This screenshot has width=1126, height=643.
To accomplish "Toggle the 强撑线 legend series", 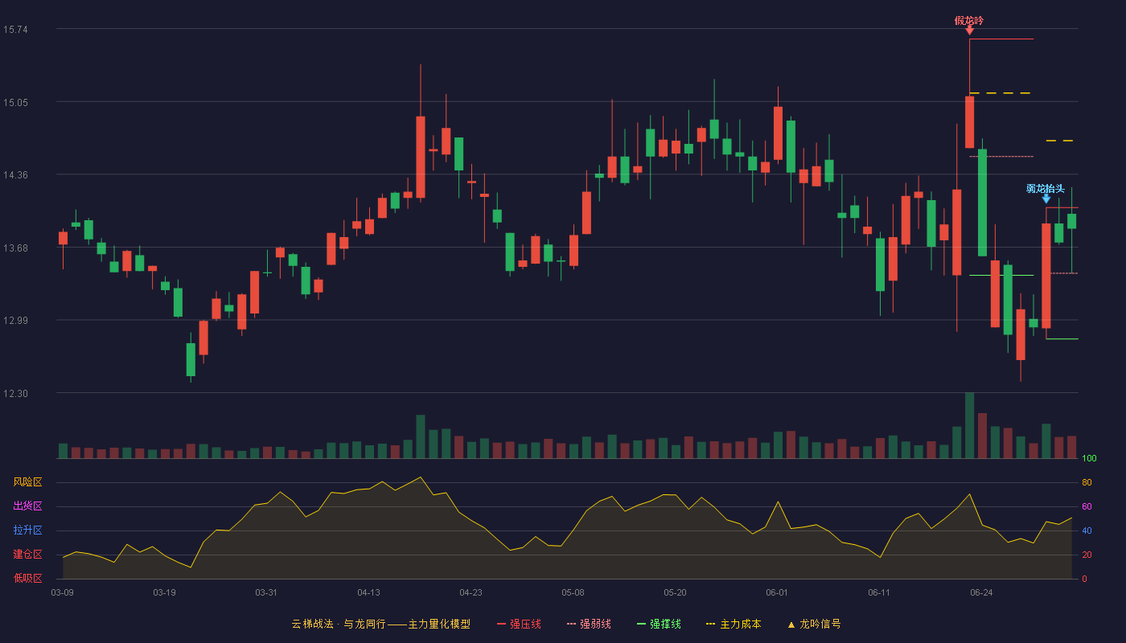I will pos(659,624).
